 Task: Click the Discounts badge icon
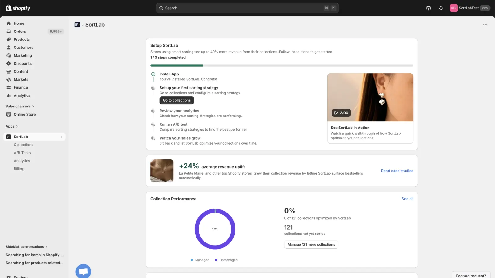9,64
